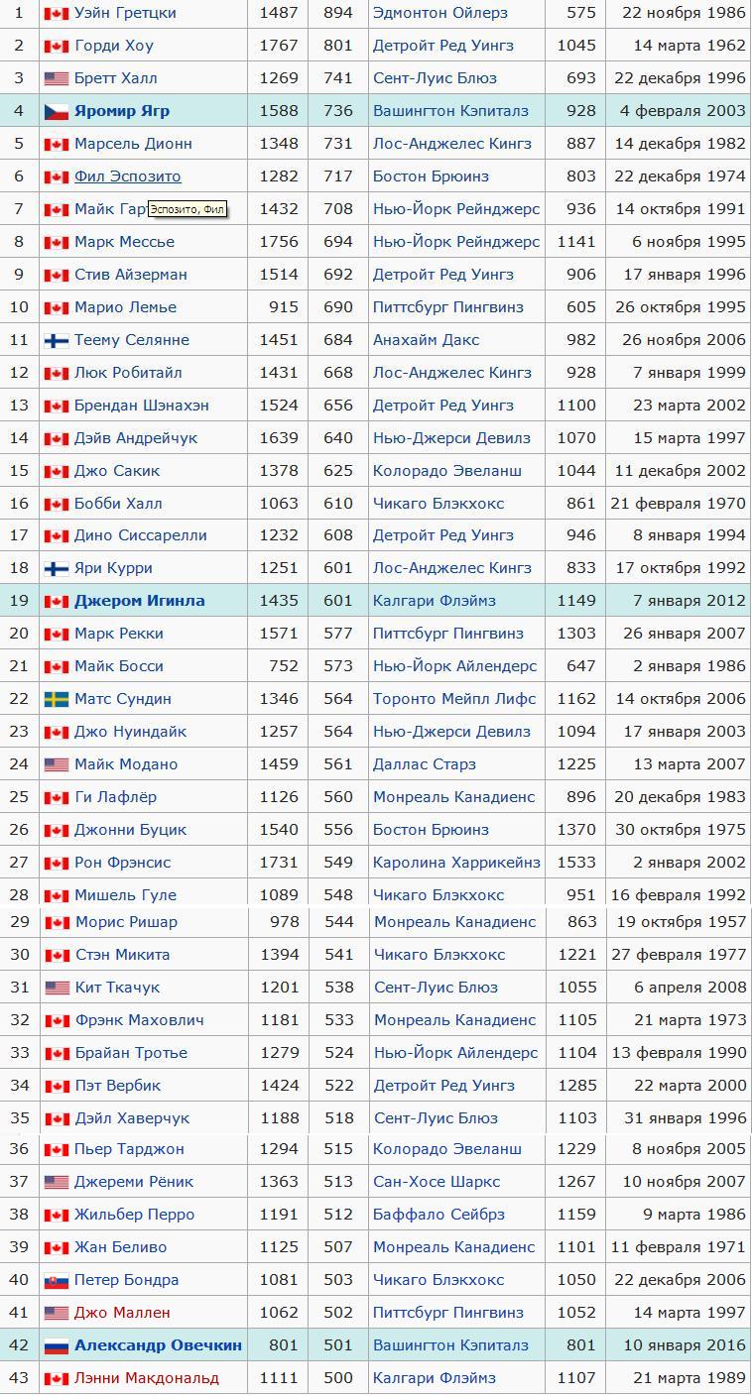The image size is (752, 1398).
Task: Click the Finnish flag beside Яри Курри
Action: pyautogui.click(x=57, y=569)
